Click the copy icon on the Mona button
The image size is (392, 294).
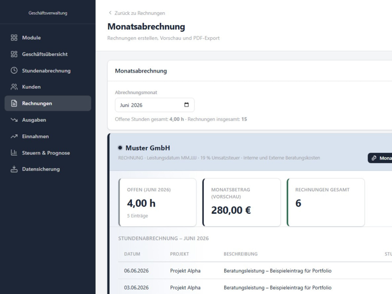tap(374, 158)
